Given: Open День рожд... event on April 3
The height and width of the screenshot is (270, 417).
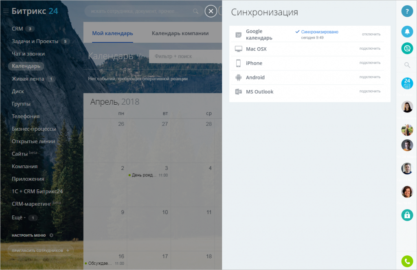Looking at the screenshot, I should [148, 175].
